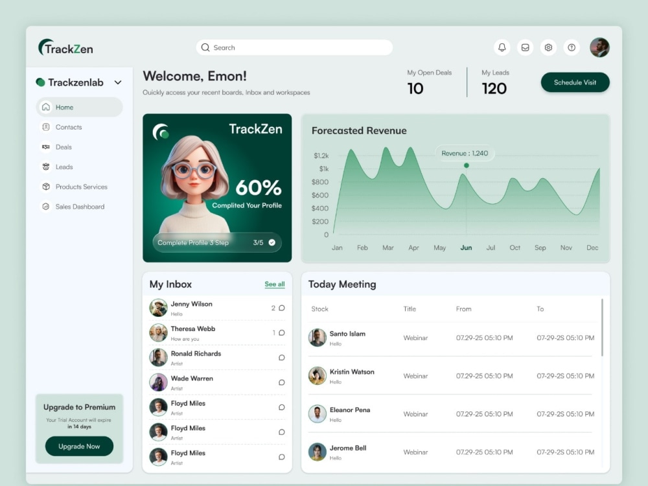648x486 pixels.
Task: Click Eleanor Pena's avatar
Action: point(318,413)
